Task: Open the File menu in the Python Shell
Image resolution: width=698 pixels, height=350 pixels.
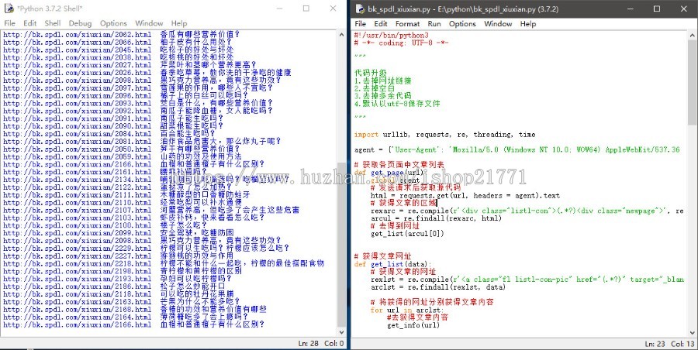Action: point(9,23)
